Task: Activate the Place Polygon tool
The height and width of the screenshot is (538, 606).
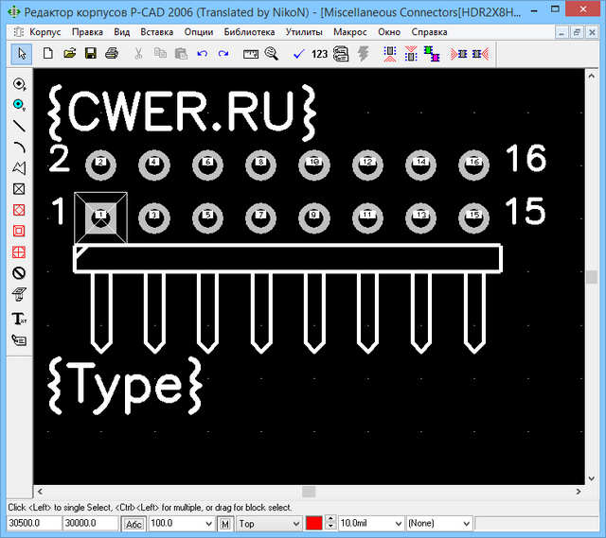Action: [19, 167]
